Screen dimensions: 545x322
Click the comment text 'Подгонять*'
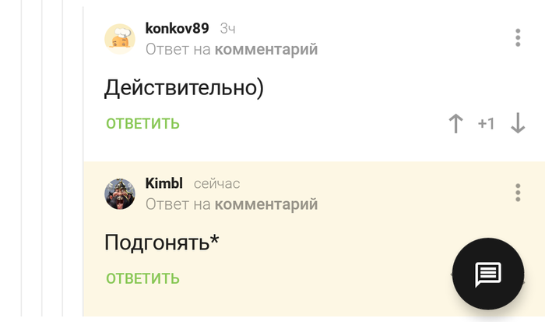162,242
